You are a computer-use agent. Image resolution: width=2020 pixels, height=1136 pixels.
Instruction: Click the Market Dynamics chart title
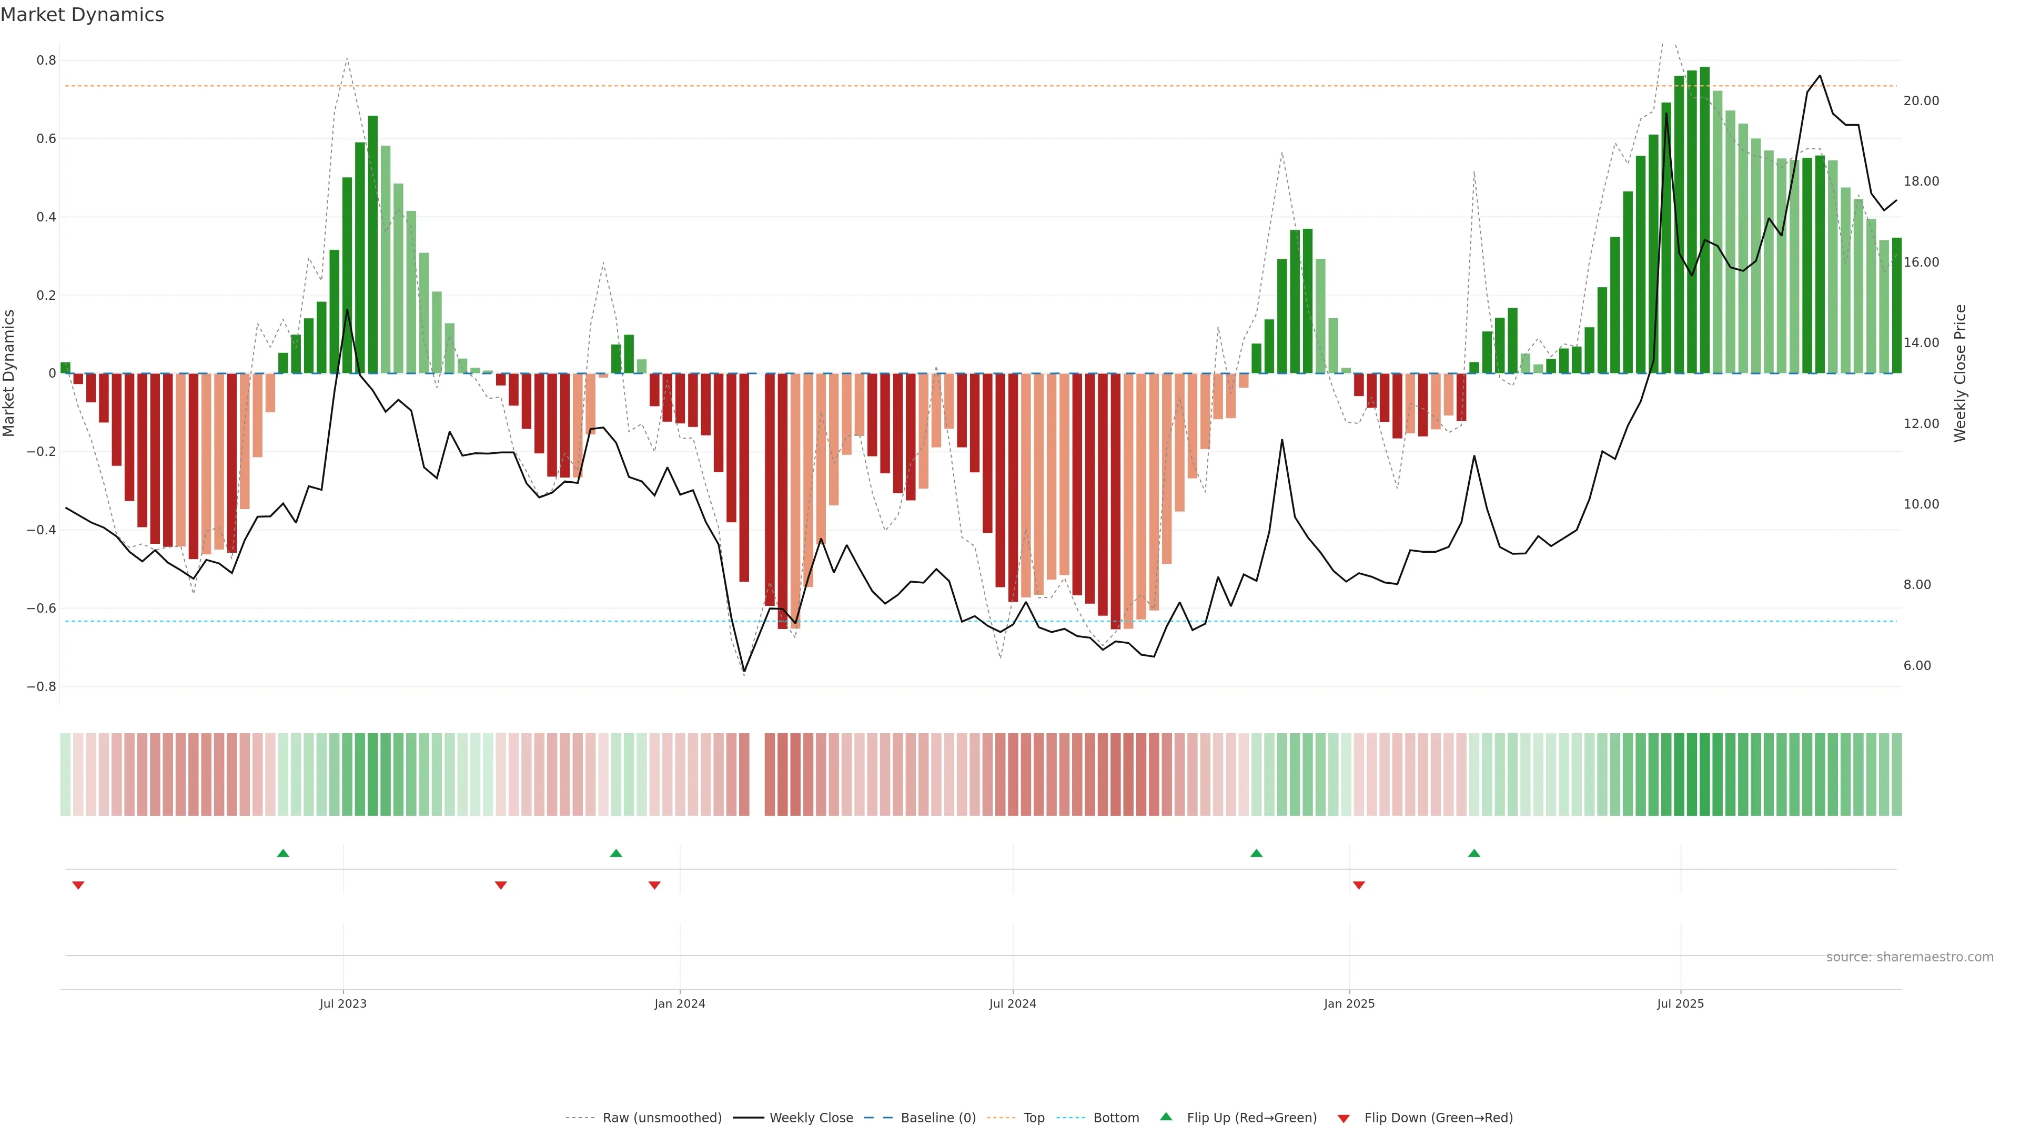[83, 15]
